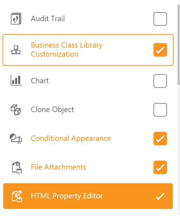Uncheck the File Attachments checkbox
180x219 pixels.
(160, 167)
